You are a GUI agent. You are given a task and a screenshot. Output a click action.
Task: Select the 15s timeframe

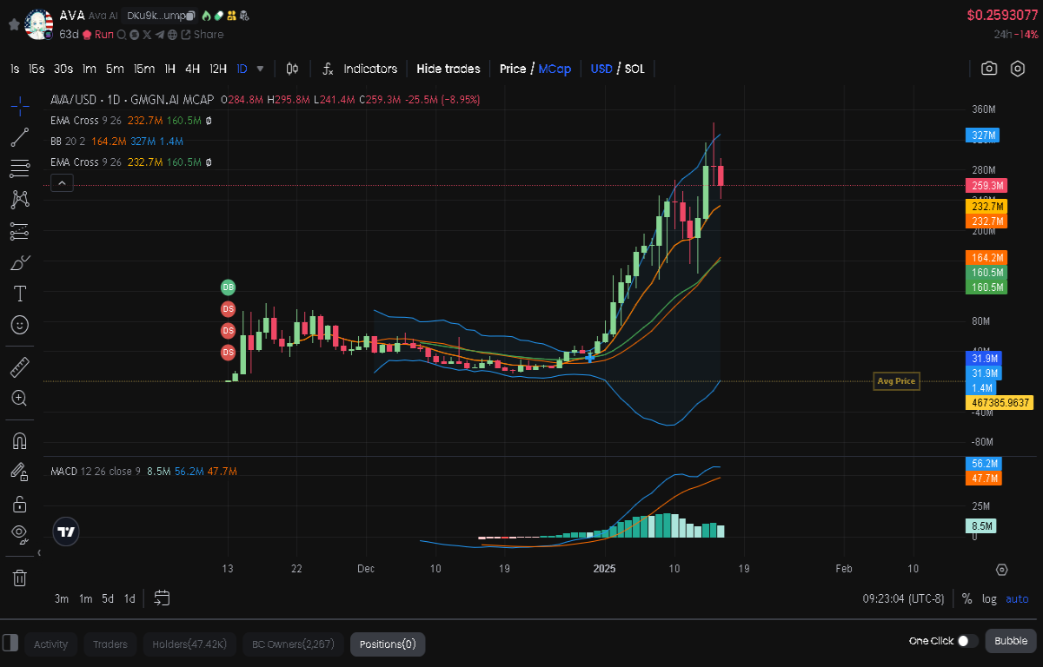(36, 69)
